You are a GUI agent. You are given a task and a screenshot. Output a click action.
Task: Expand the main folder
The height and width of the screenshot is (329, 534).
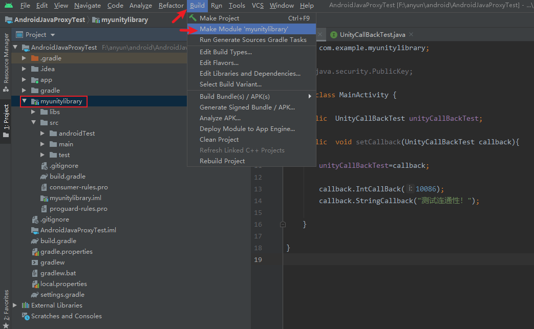pyautogui.click(x=42, y=144)
